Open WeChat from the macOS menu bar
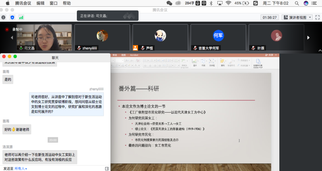 pos(169,3)
